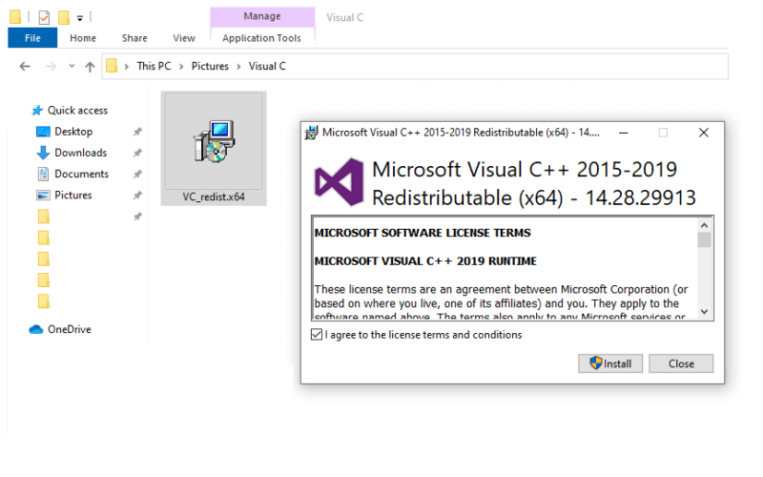The image size is (763, 477).
Task: Unpin Documents using its pin icon
Action: [137, 174]
